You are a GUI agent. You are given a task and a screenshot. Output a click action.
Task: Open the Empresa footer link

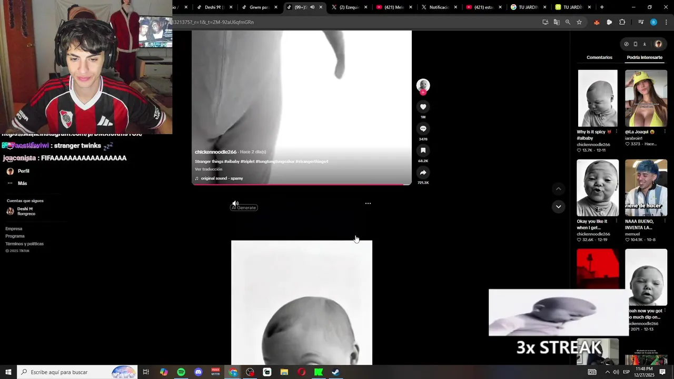pyautogui.click(x=14, y=229)
